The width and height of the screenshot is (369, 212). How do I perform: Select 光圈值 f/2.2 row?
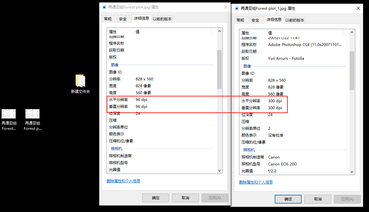pos(294,171)
